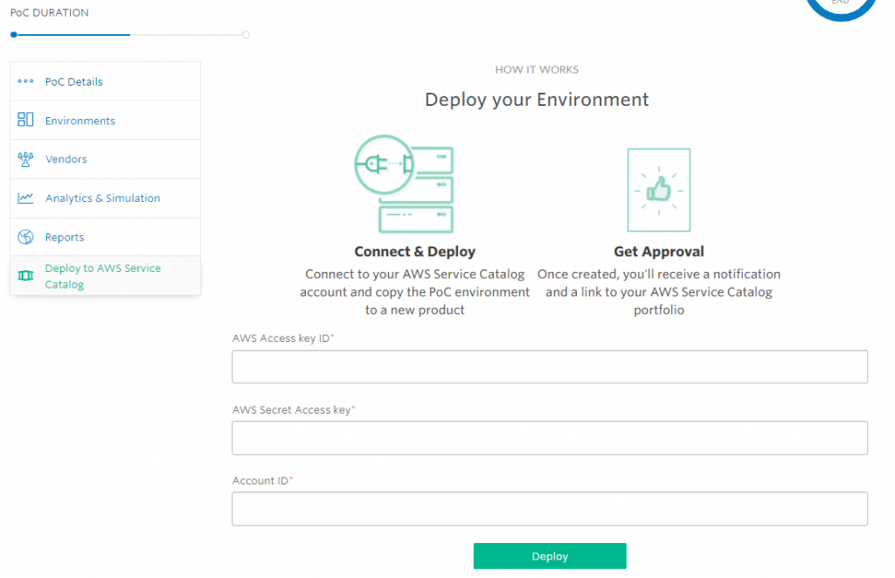Click the Analytics & Simulation chart icon

click(x=25, y=198)
